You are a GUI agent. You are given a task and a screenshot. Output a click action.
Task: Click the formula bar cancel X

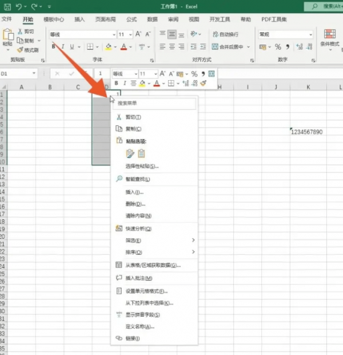[57, 73]
